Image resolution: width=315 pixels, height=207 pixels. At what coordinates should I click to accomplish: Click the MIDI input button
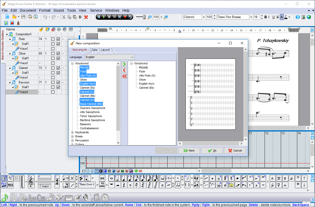click(x=10, y=185)
